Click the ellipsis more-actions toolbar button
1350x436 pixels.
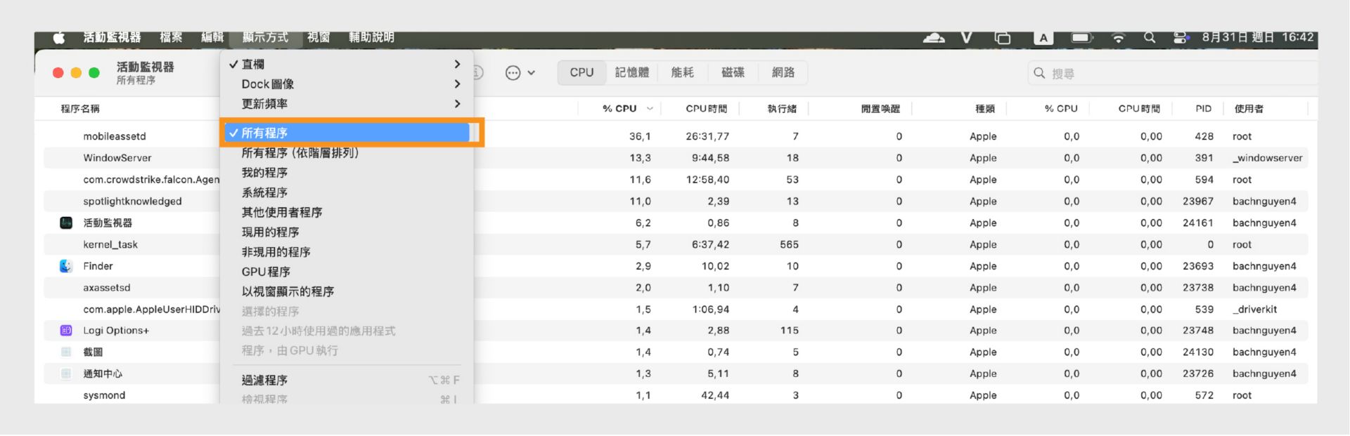(513, 73)
